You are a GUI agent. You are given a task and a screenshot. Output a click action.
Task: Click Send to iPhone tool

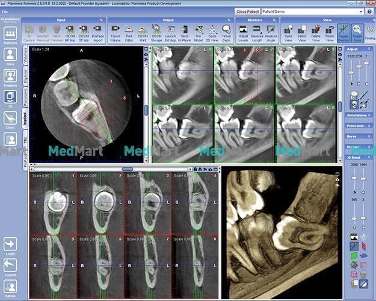(185, 33)
